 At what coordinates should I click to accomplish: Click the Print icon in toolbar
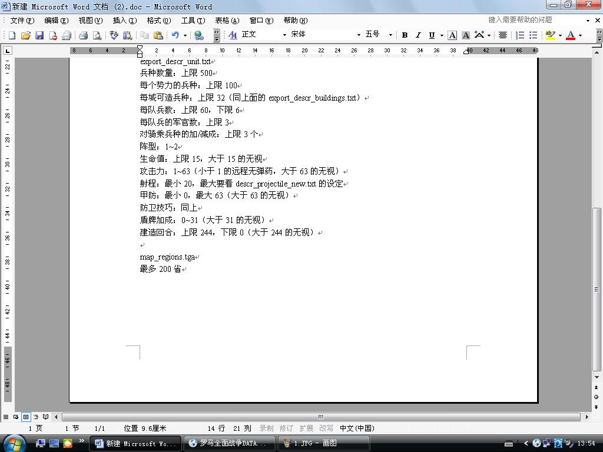[83, 35]
